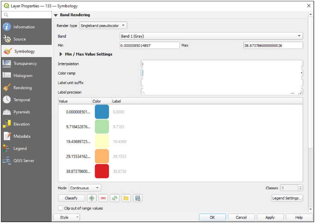Click the Cancel button
This screenshot has width=315, height=223.
click(x=241, y=217)
